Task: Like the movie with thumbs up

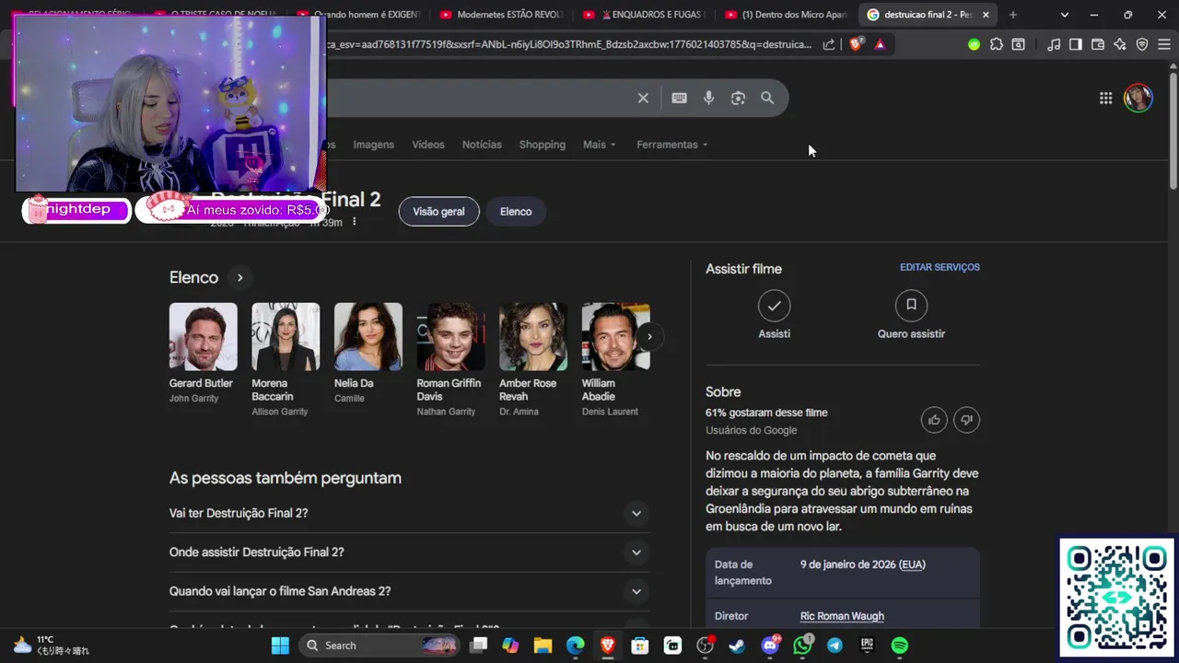Action: click(x=934, y=420)
